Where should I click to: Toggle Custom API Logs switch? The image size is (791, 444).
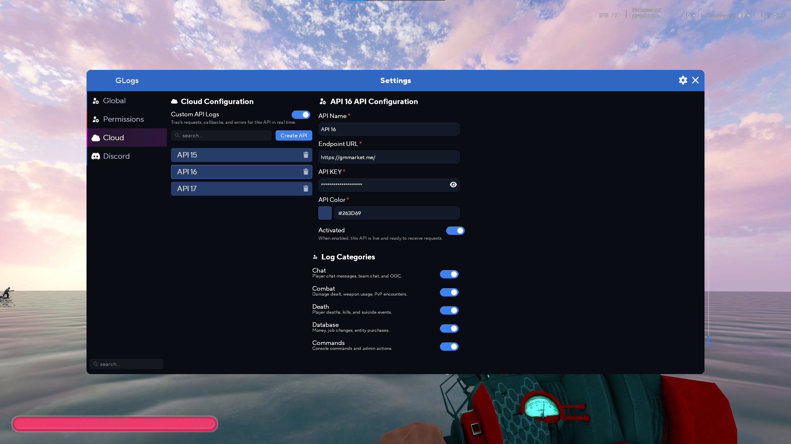click(x=301, y=115)
